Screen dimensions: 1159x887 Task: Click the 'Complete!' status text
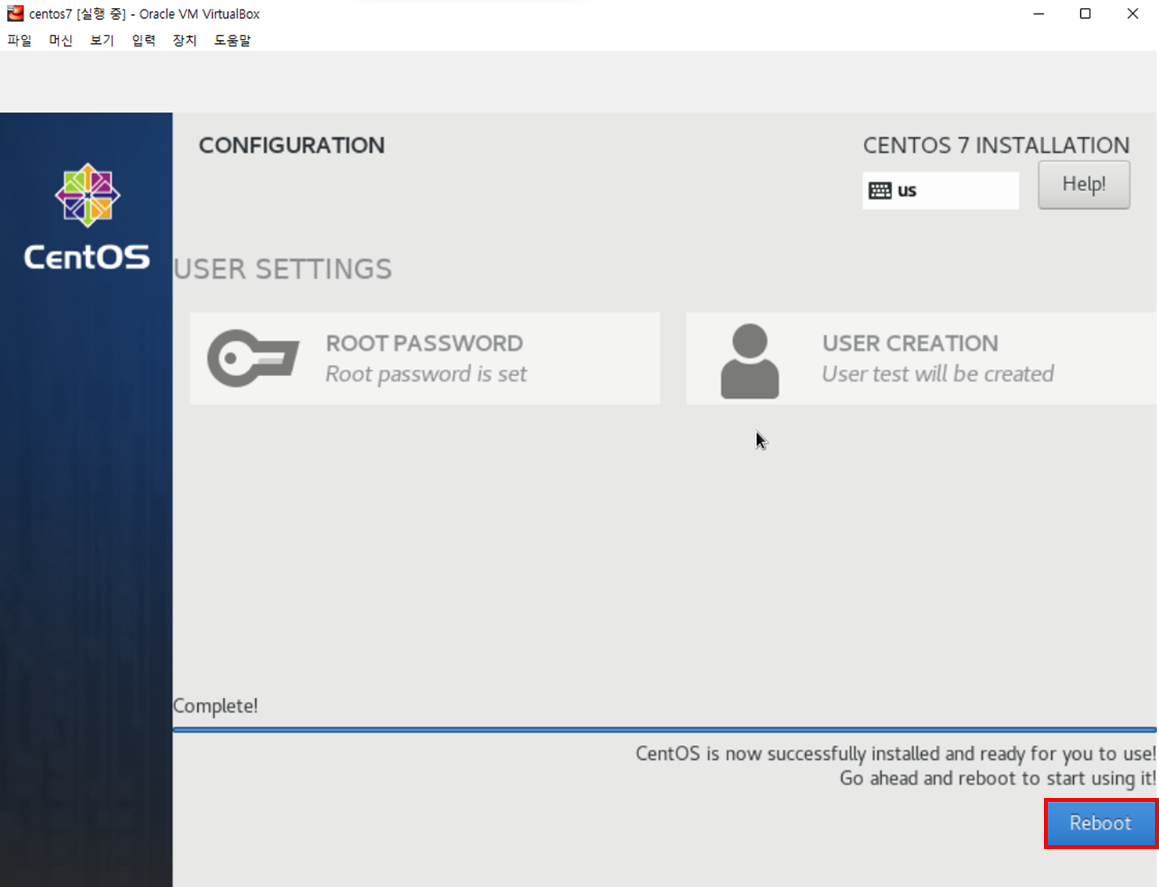pos(215,706)
